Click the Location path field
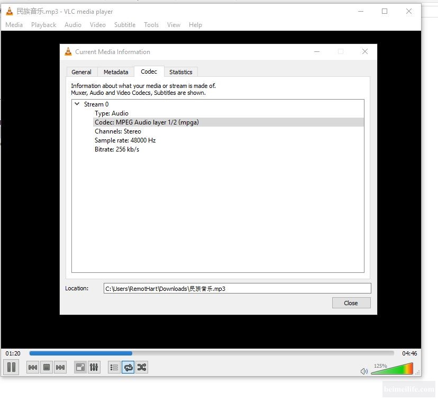438x400 pixels. click(x=237, y=289)
